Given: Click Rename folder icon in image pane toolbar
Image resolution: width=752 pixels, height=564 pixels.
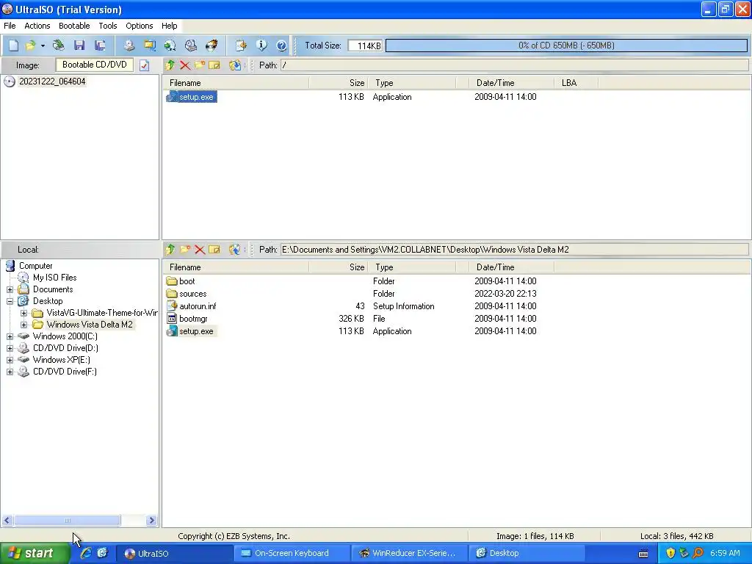Looking at the screenshot, I should (x=214, y=65).
